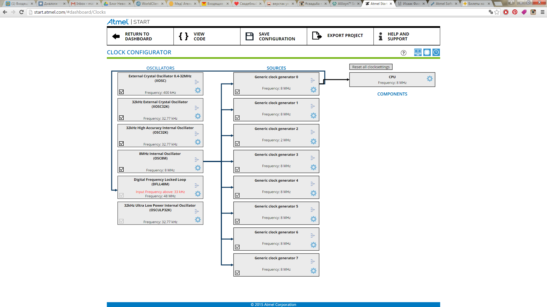Click the OSCILLATORS heading
Image resolution: width=547 pixels, height=307 pixels.
click(x=160, y=68)
